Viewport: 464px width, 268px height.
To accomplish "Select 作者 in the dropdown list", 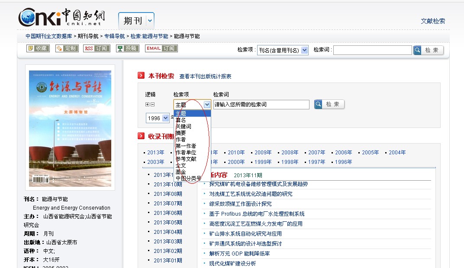I will click(x=192, y=140).
